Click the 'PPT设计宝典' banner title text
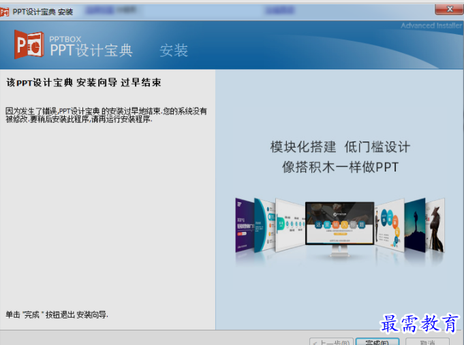The height and width of the screenshot is (345, 464). tap(91, 50)
